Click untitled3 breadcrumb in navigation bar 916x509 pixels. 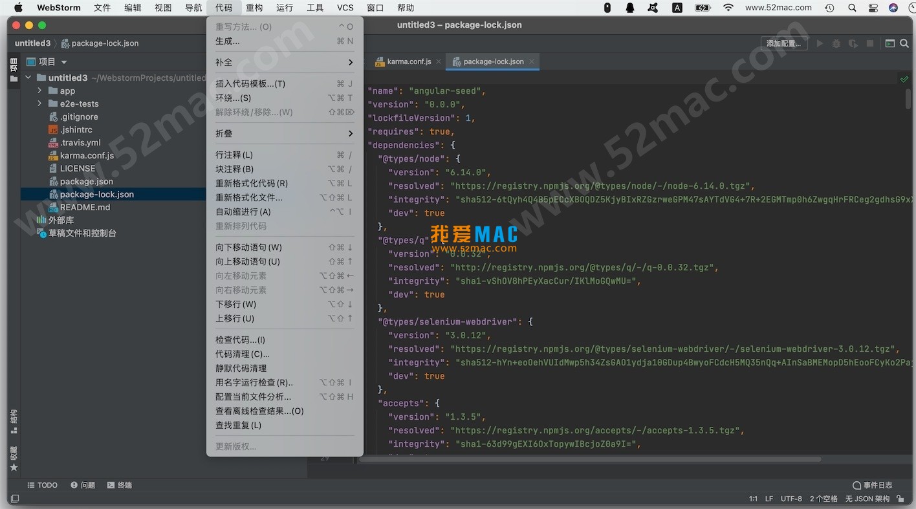click(32, 43)
